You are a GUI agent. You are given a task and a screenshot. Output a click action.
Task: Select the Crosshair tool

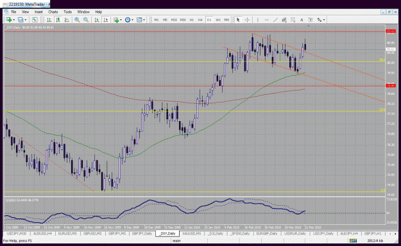pyautogui.click(x=247, y=20)
